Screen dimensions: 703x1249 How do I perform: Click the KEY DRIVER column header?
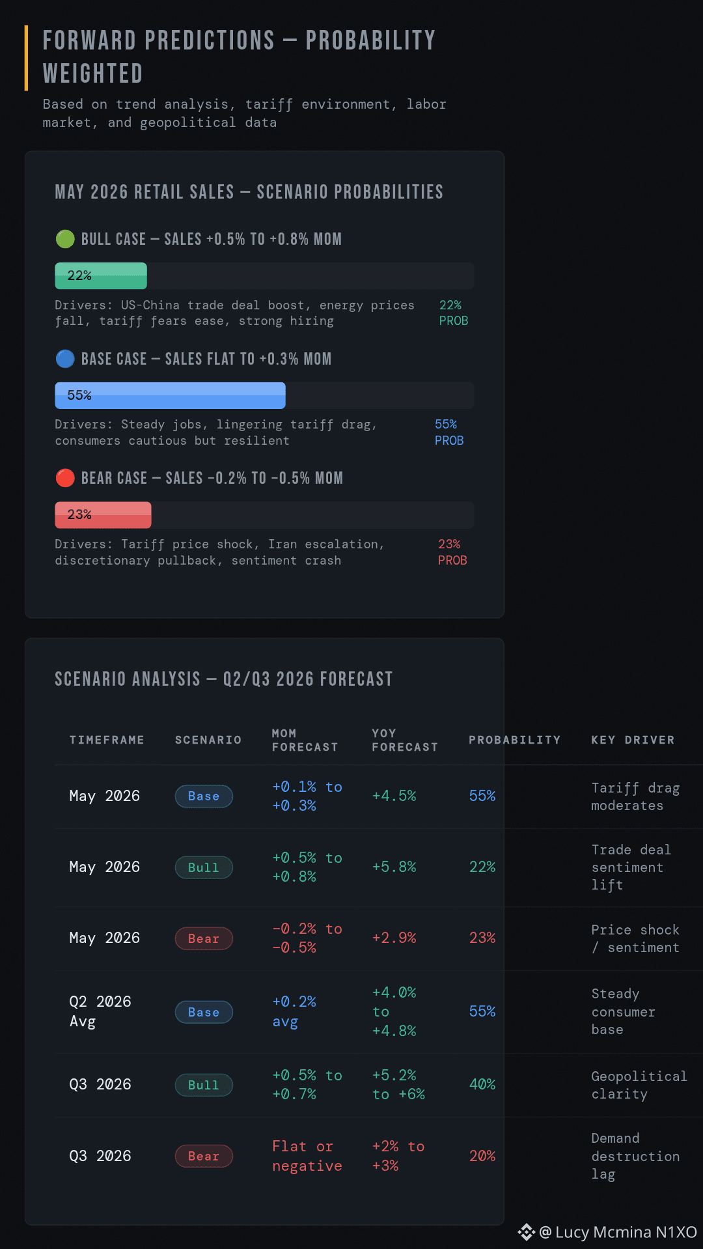point(633,740)
